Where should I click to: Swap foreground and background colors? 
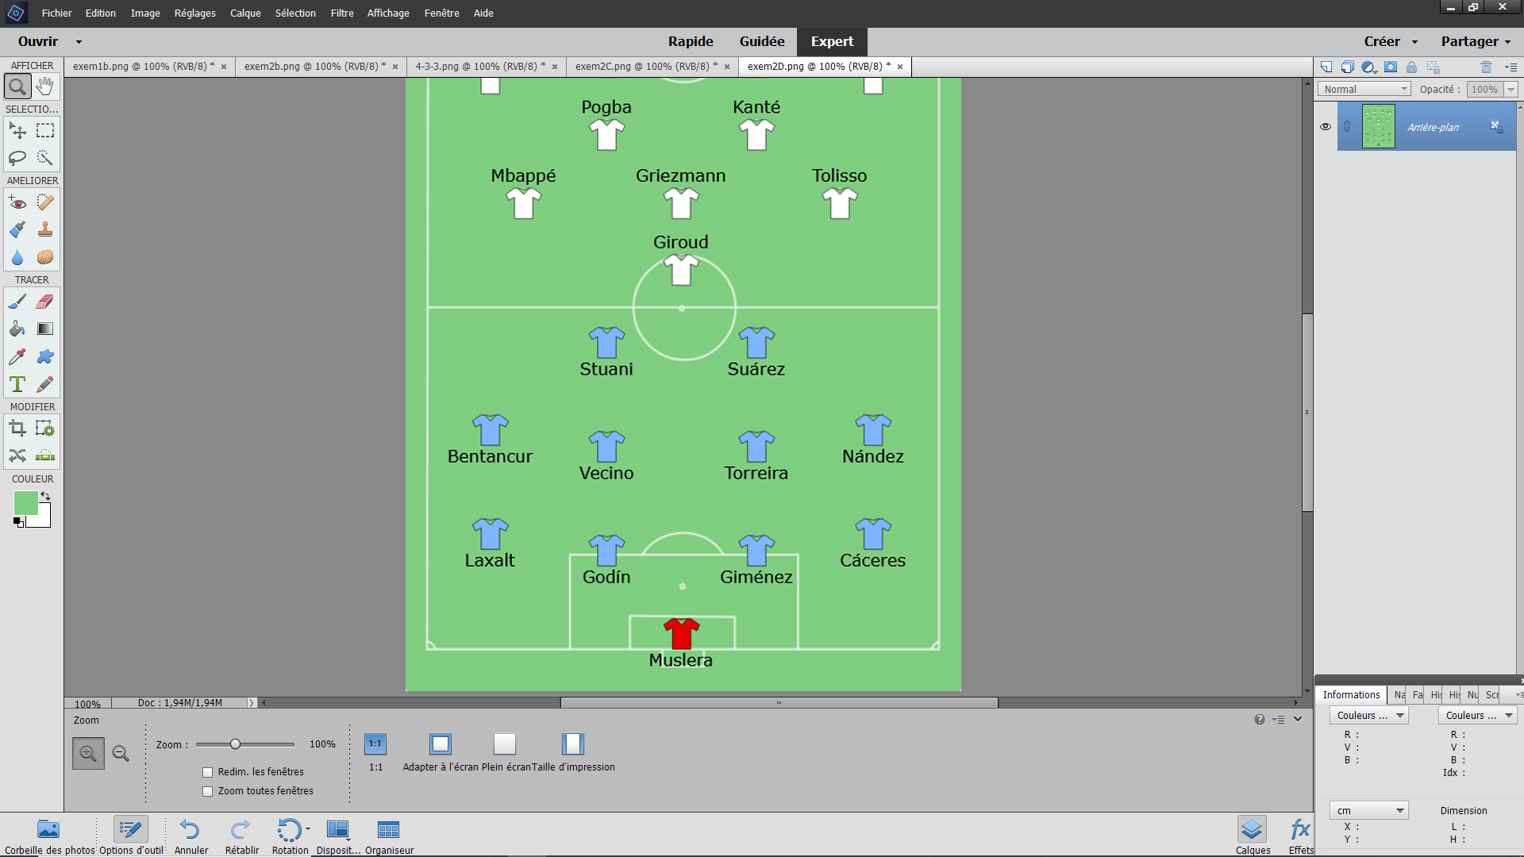point(45,496)
